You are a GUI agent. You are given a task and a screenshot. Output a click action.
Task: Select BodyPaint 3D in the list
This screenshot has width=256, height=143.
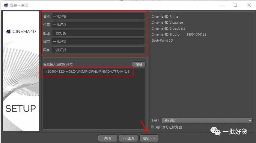162,40
